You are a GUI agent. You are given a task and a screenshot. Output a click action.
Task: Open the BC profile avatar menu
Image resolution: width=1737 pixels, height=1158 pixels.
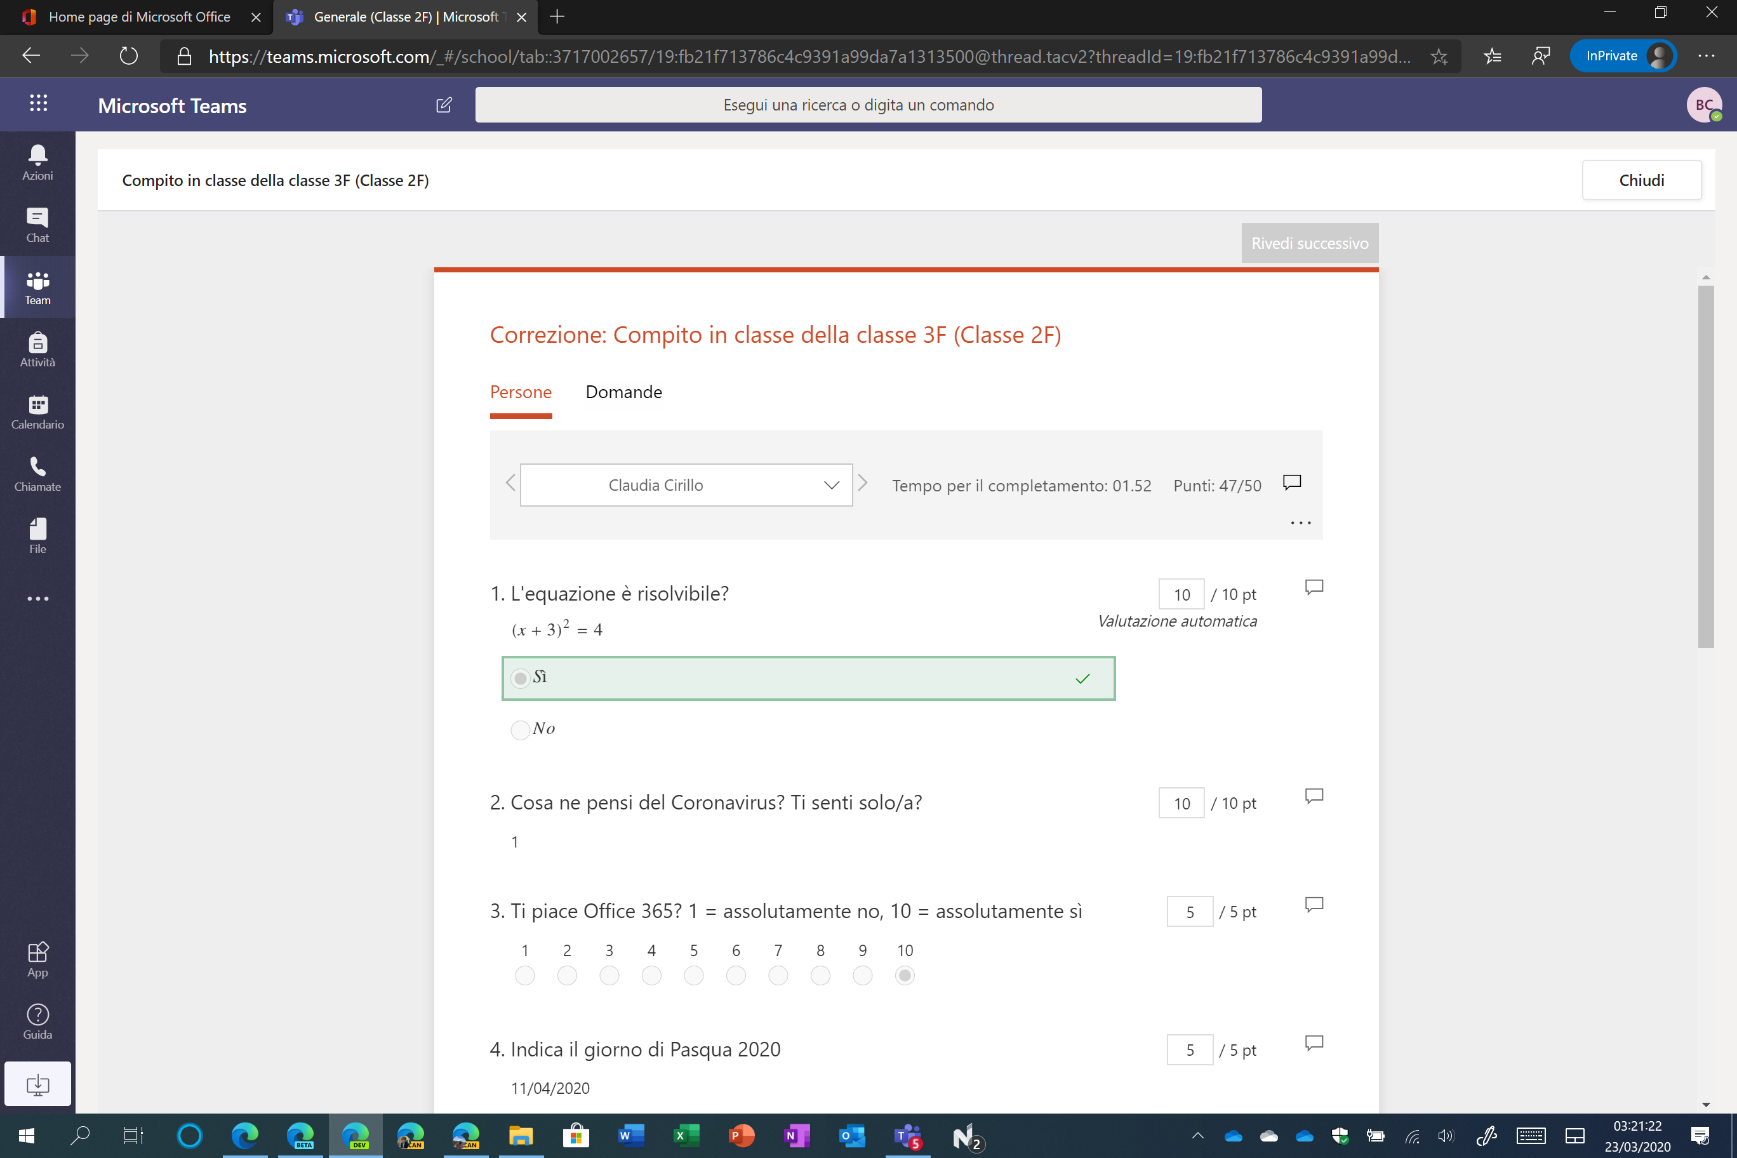1704,105
